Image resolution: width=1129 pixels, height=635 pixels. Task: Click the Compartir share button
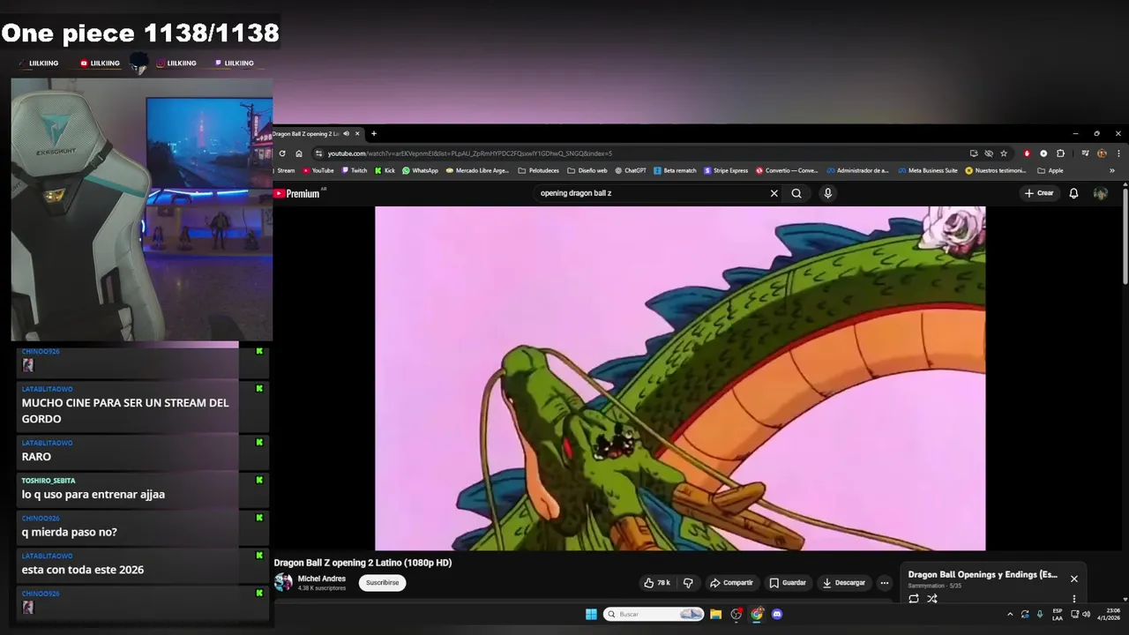(x=732, y=583)
